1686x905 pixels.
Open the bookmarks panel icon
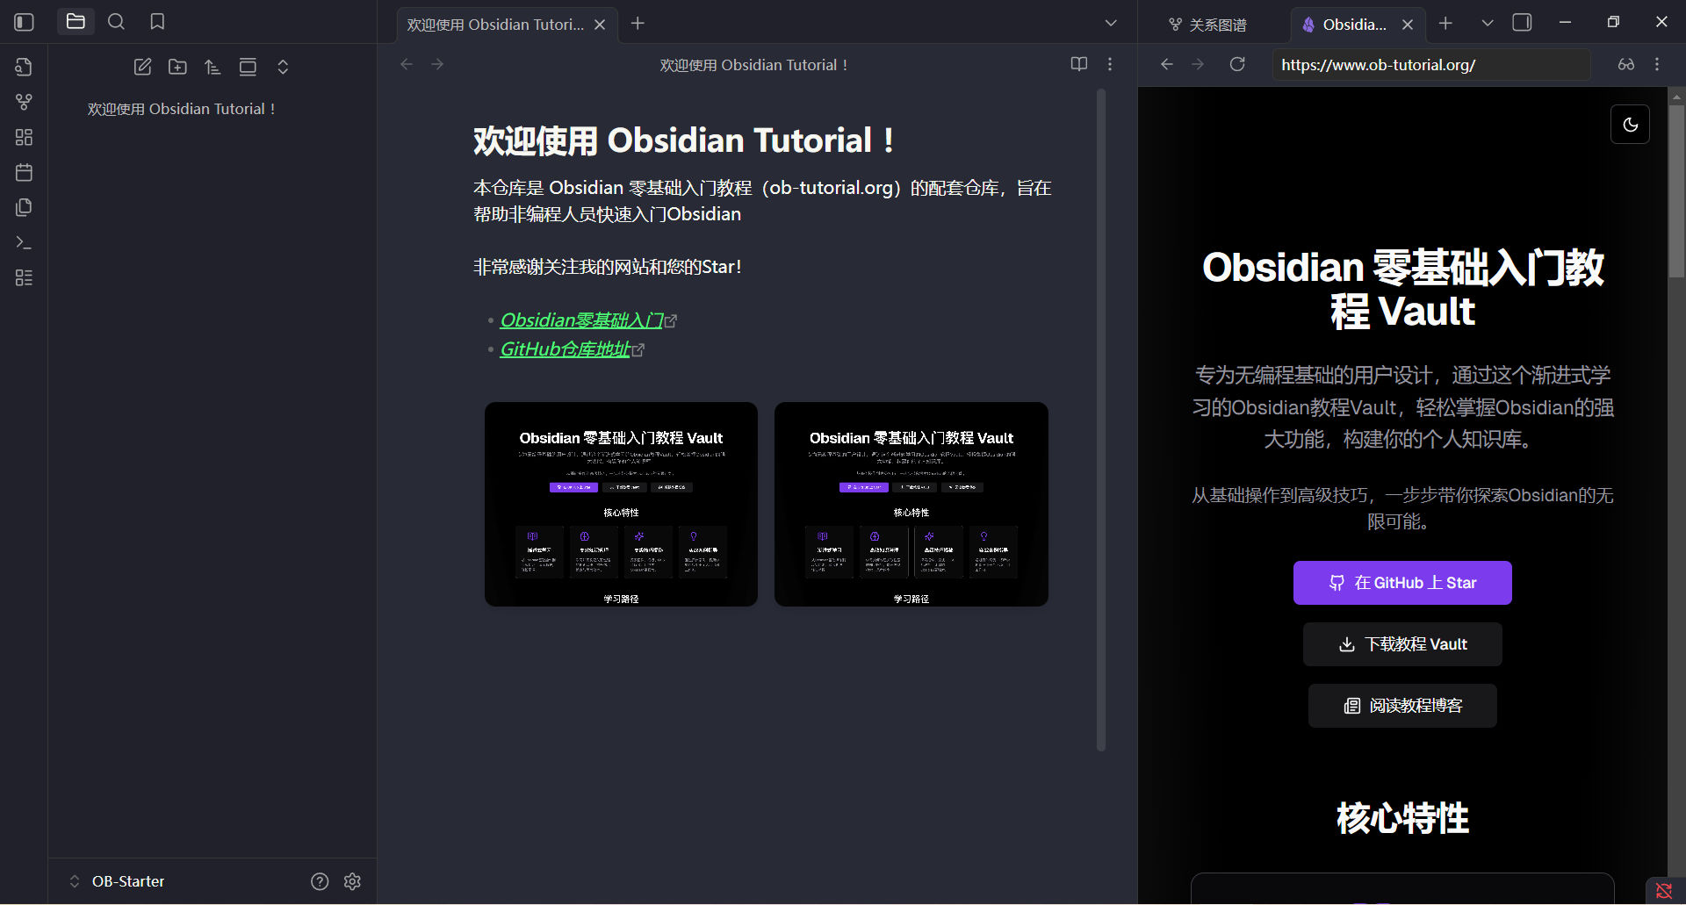point(157,22)
